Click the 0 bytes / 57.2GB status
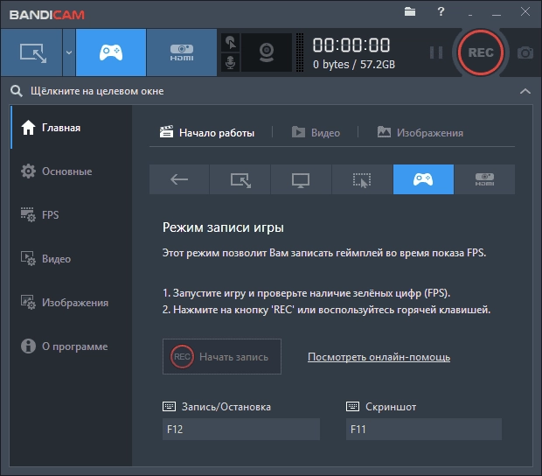Viewport: 542px width, 476px height. pos(354,65)
